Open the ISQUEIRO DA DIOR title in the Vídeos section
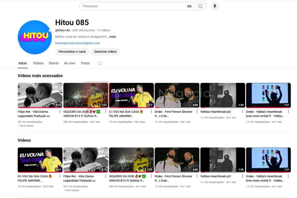Viewport: 297px width, 198px height. point(127,178)
